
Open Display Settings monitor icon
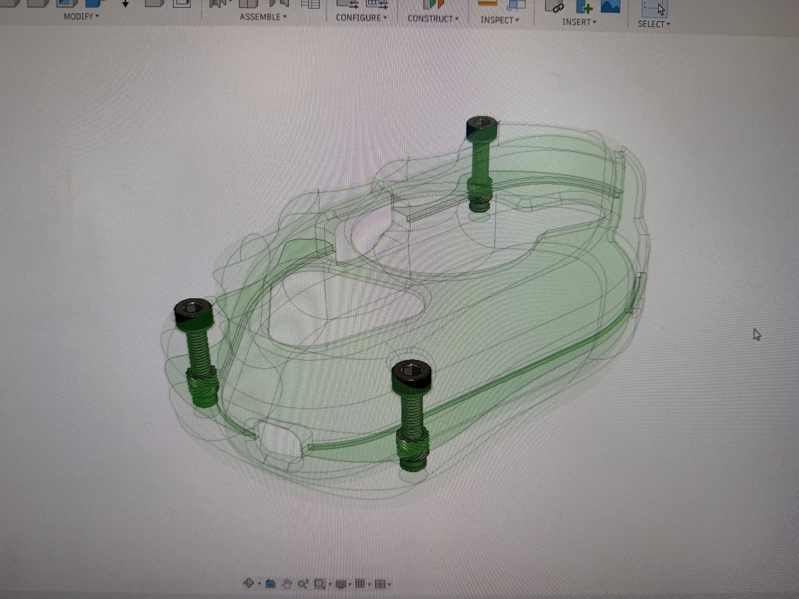[x=341, y=584]
